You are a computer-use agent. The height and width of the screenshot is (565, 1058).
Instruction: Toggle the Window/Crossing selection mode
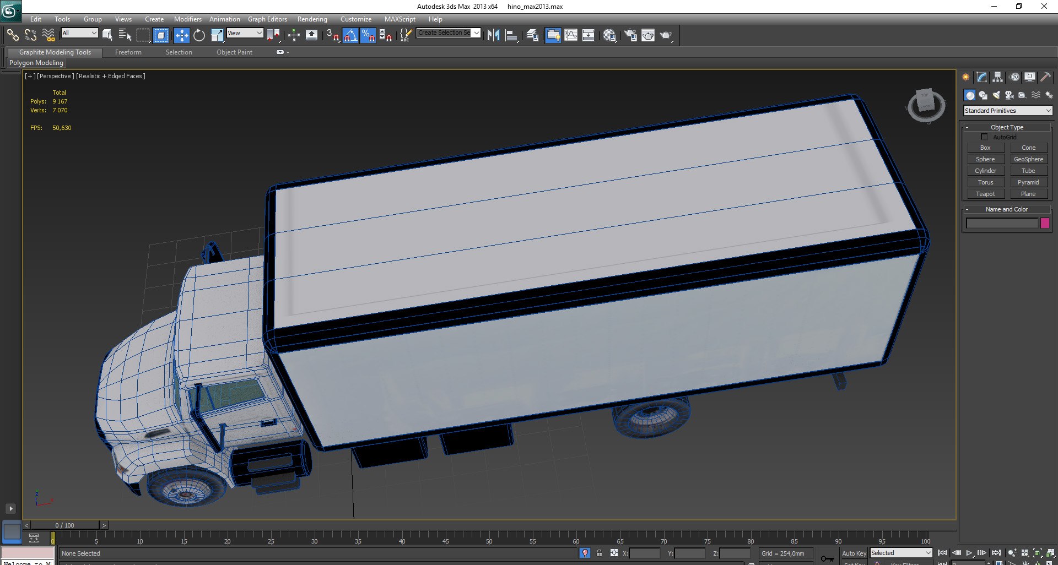[x=161, y=35]
